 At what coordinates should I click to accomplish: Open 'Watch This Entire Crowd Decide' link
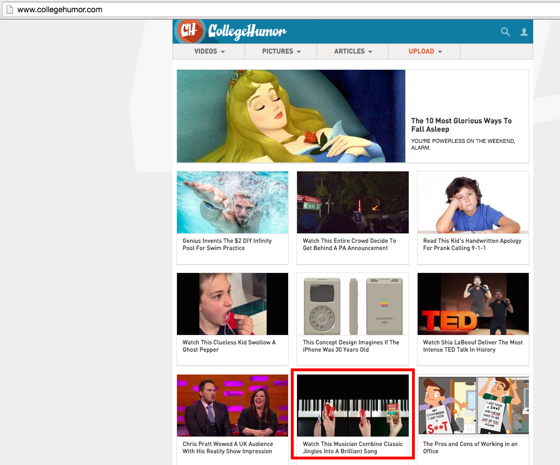pos(350,245)
